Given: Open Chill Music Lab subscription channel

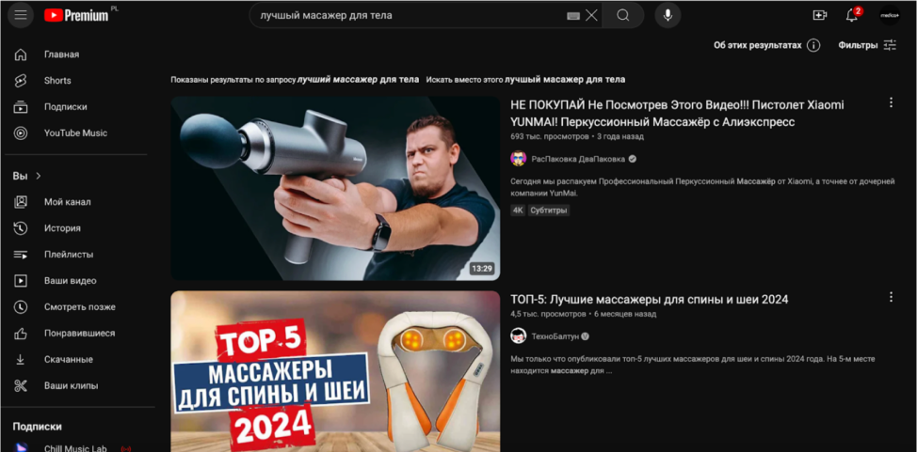Looking at the screenshot, I should [x=75, y=447].
